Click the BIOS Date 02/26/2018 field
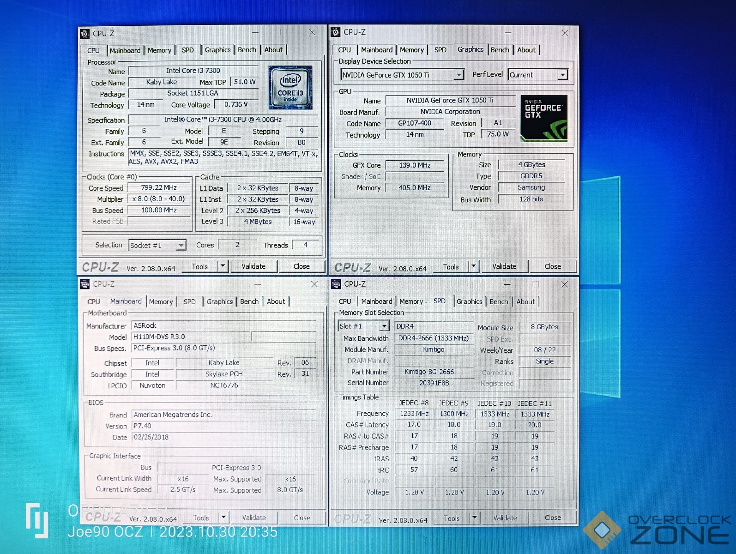The height and width of the screenshot is (554, 736). click(x=224, y=437)
